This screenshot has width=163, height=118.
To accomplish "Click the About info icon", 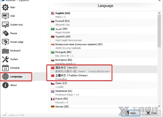I will 5,85.
